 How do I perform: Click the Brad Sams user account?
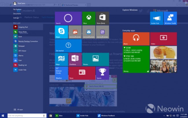coord(19,3)
